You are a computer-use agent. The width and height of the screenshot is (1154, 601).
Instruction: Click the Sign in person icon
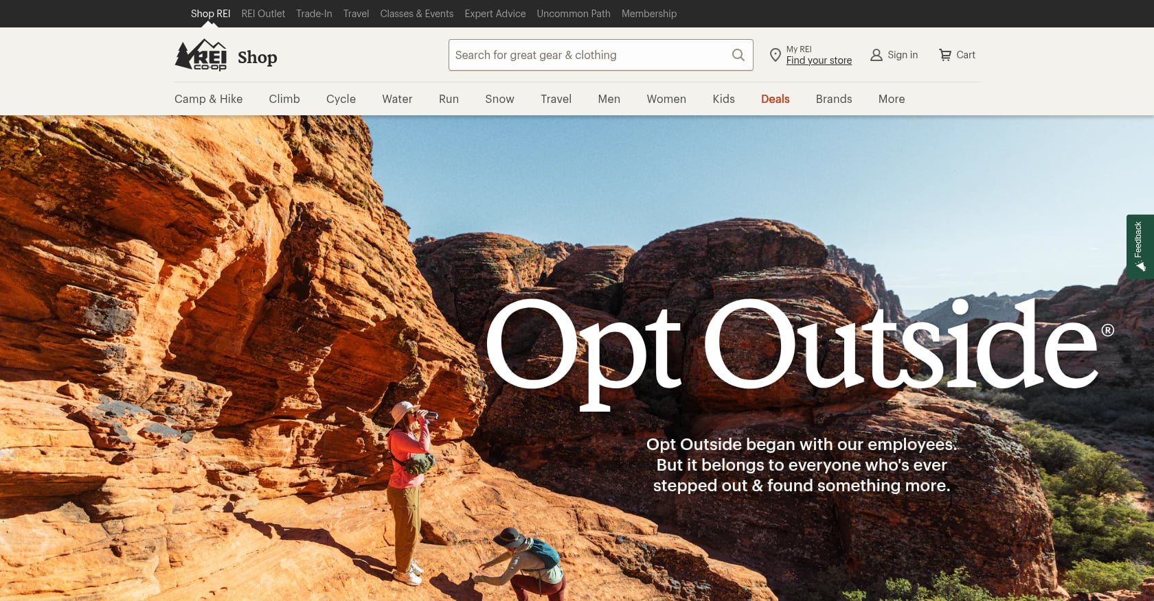[x=876, y=55]
